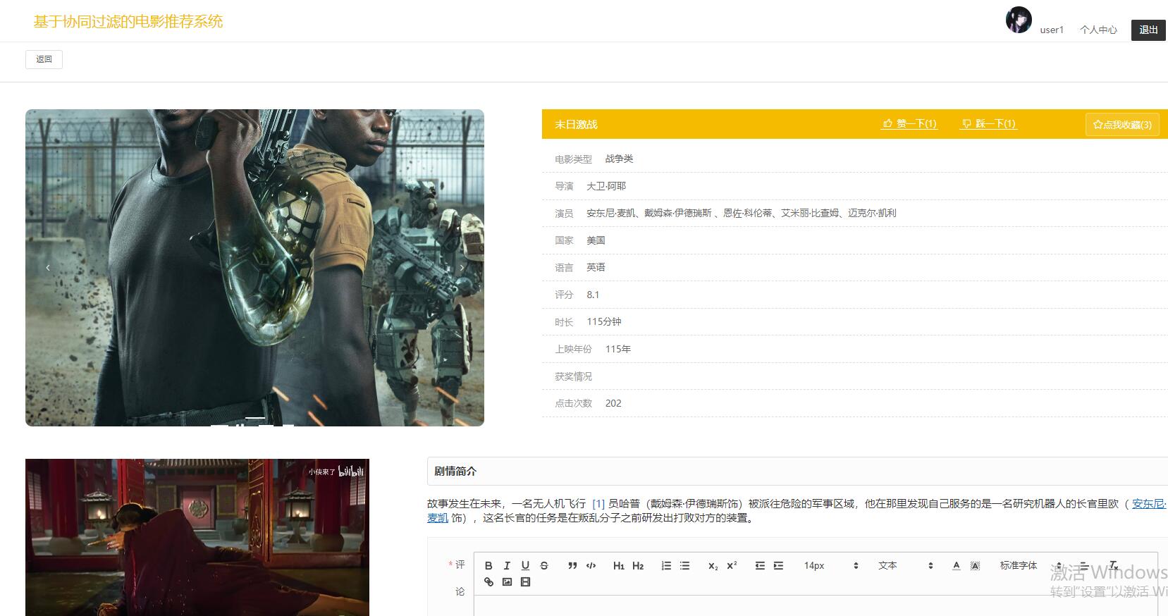Image resolution: width=1168 pixels, height=616 pixels.
Task: Insert a blockquote in comment editor
Action: pyautogui.click(x=572, y=565)
